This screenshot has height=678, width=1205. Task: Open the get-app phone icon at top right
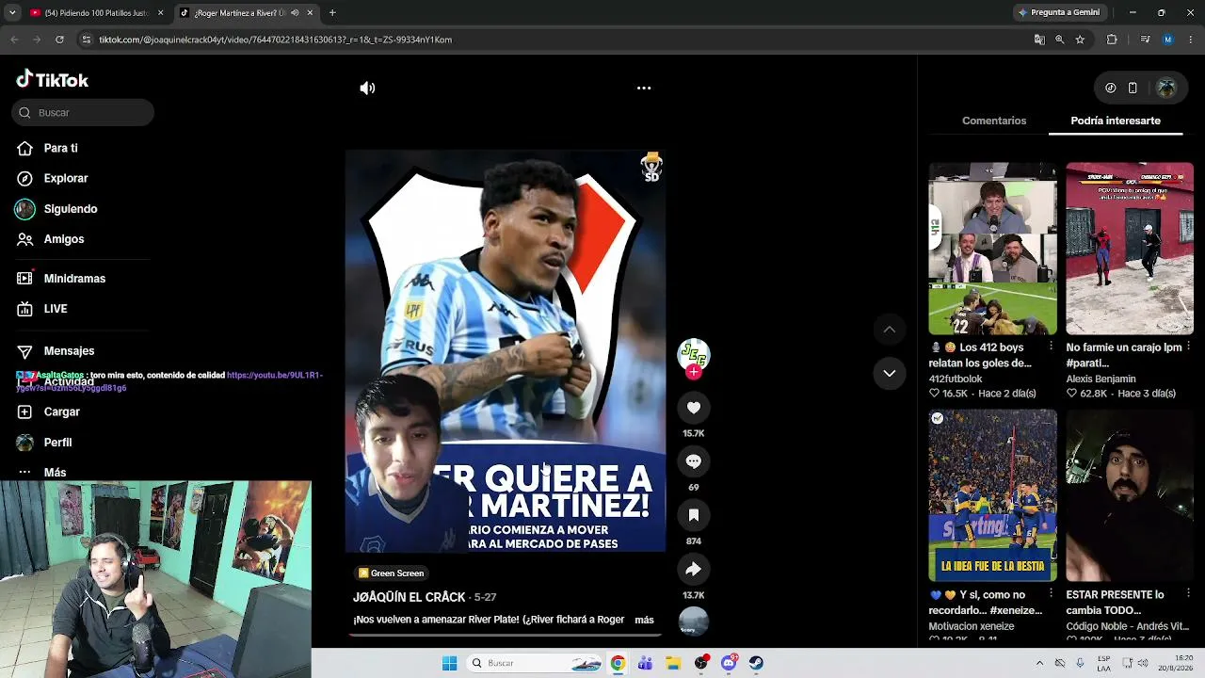click(x=1133, y=88)
